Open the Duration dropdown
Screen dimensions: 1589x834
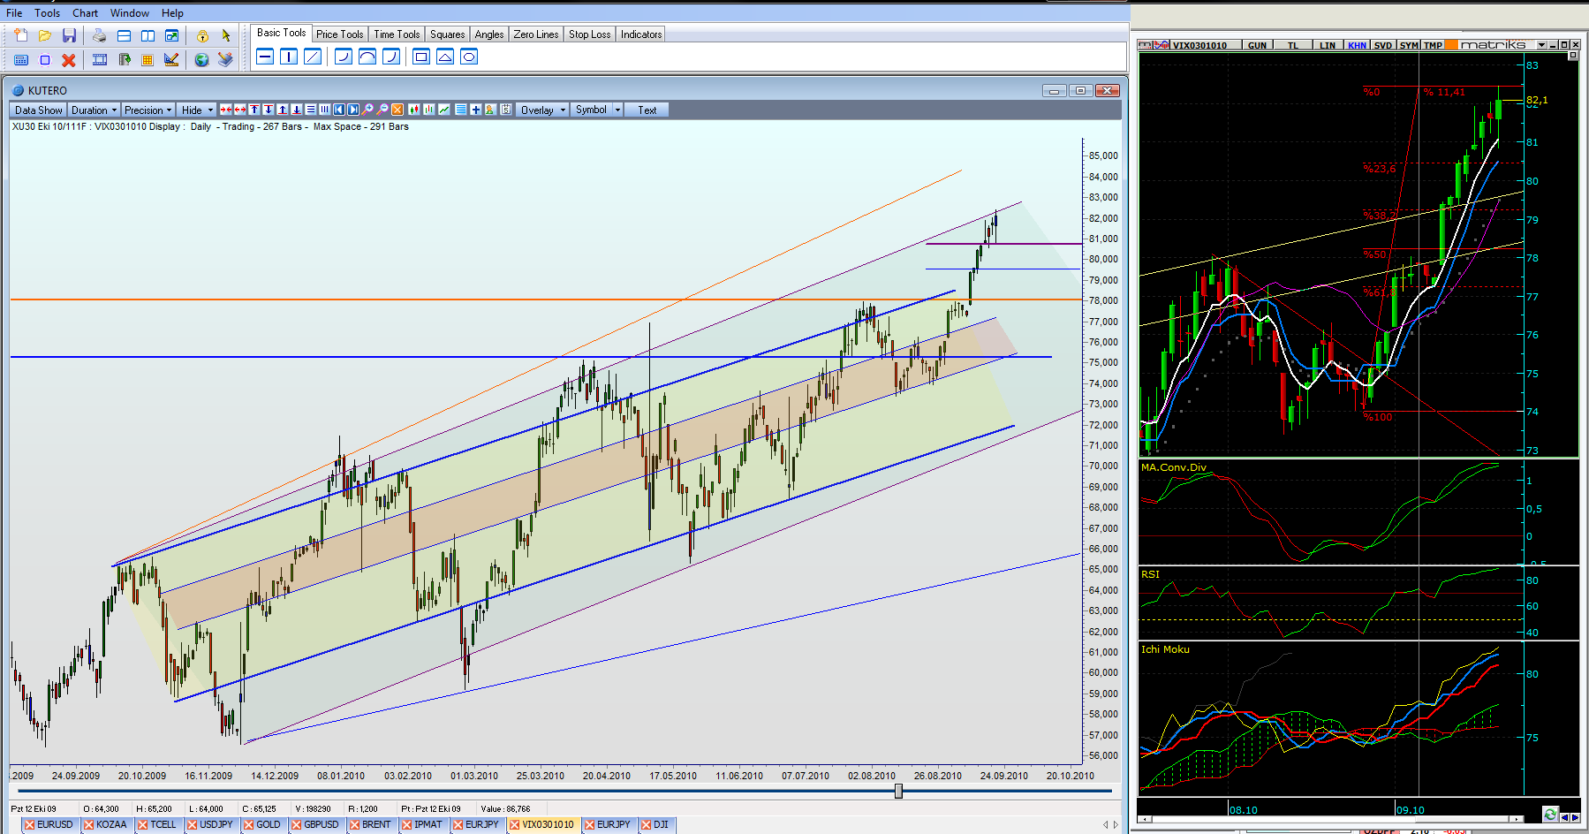coord(94,110)
